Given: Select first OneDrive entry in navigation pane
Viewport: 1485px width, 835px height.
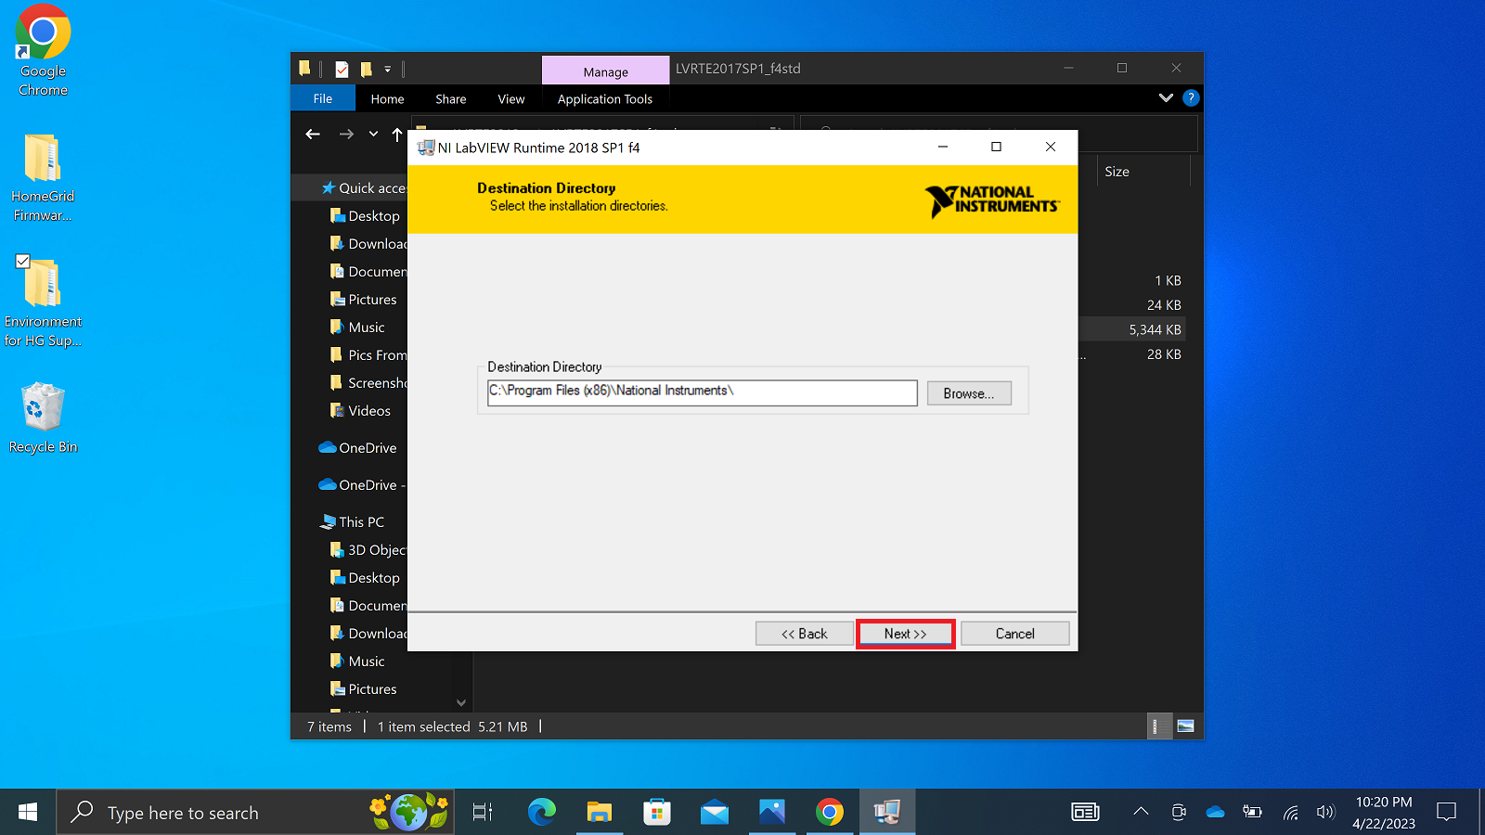Looking at the screenshot, I should click(357, 447).
